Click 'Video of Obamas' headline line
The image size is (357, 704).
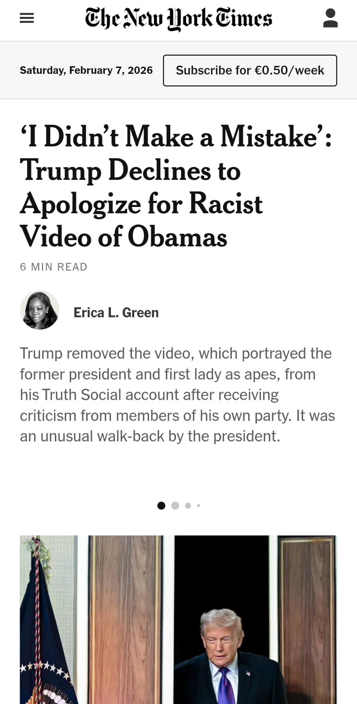pyautogui.click(x=123, y=237)
